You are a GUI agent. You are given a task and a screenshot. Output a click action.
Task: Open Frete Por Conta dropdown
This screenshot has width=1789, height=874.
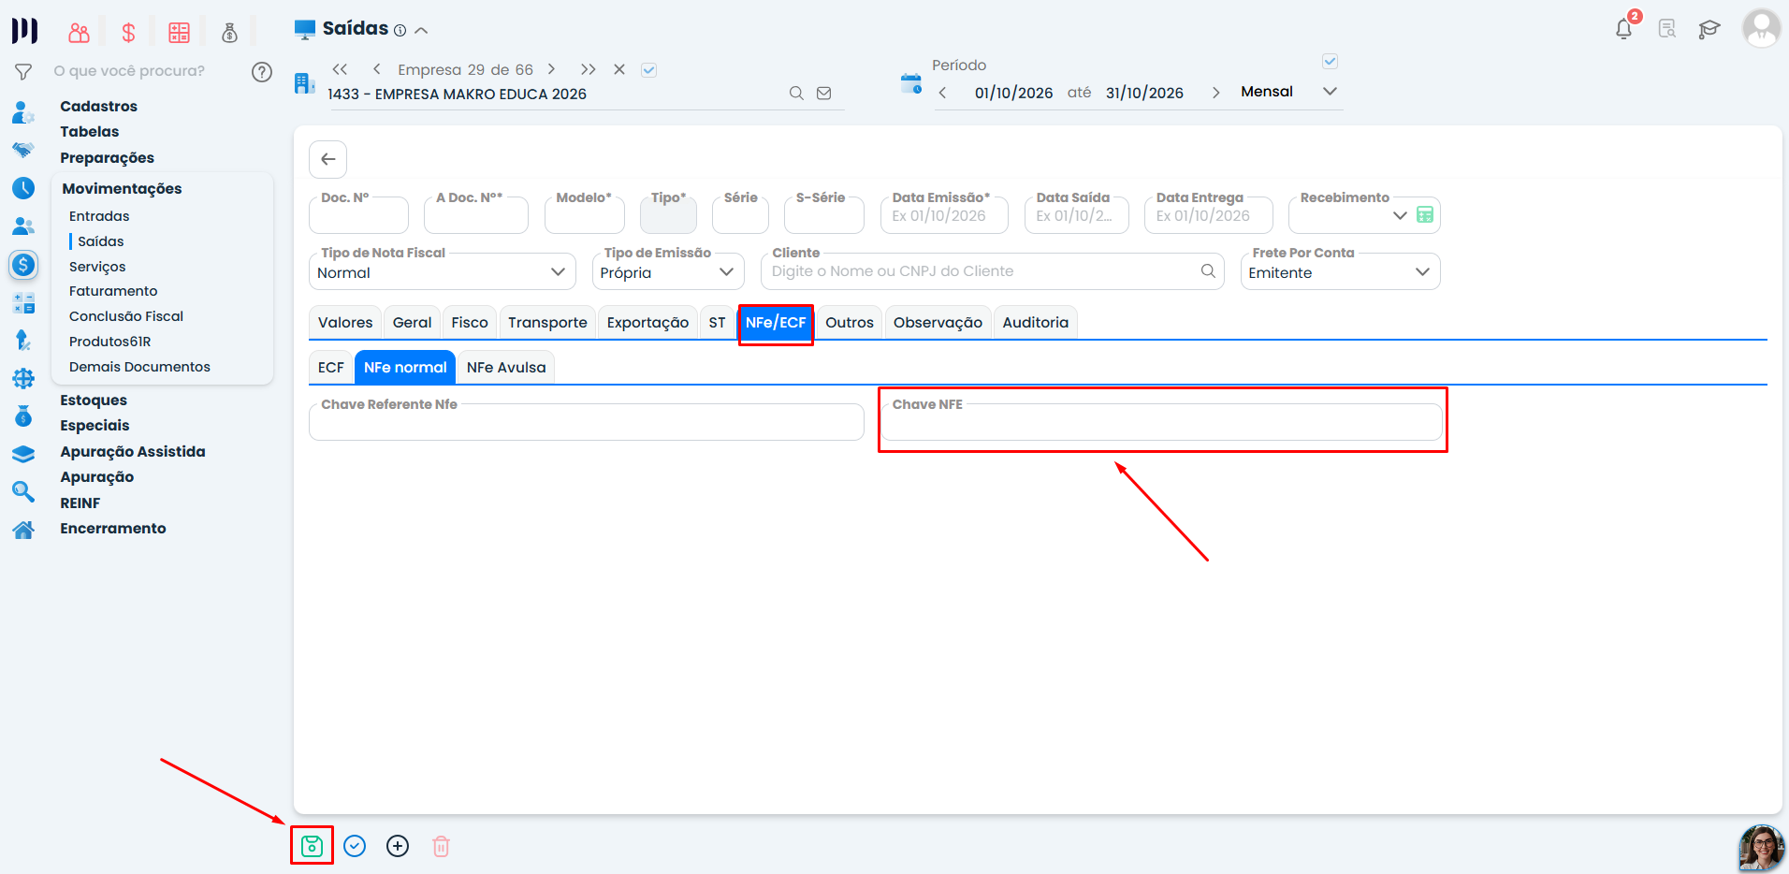coord(1340,272)
